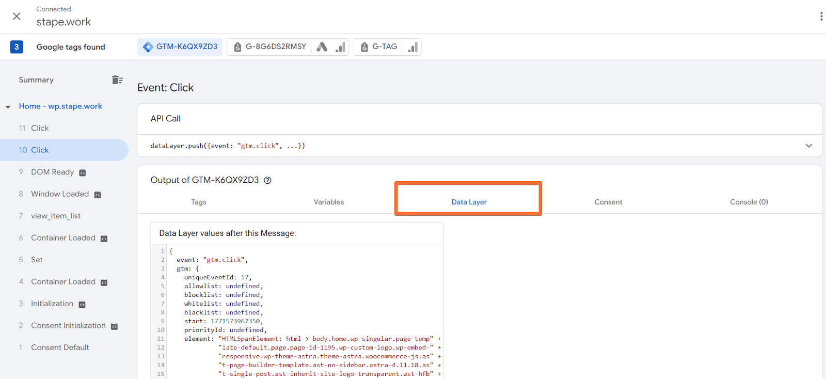This screenshot has height=379, width=826.
Task: Close the Tag Assistant debug session
Action: (x=17, y=17)
